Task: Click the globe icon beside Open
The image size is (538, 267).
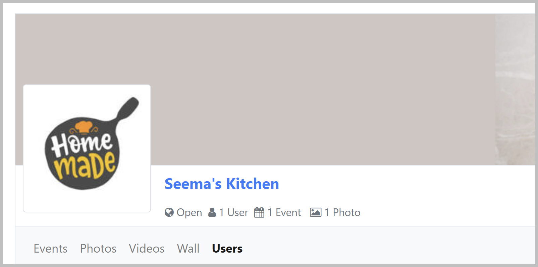Action: (x=169, y=212)
